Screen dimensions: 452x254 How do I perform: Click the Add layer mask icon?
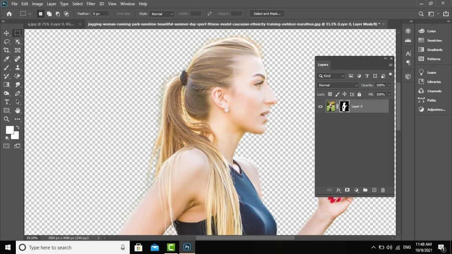point(347,190)
